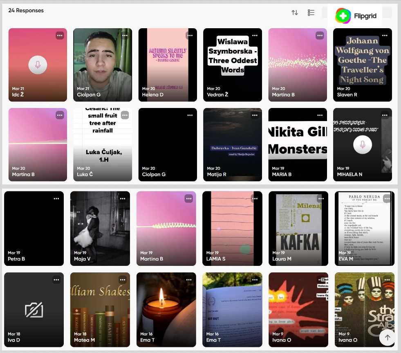Viewport: 401px width, 353px height.
Task: Show the ellipsis menu on Maja V's response
Action: tap(123, 199)
